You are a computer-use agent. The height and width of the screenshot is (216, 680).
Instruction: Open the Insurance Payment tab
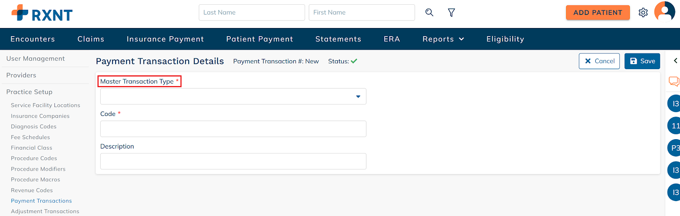pos(165,39)
